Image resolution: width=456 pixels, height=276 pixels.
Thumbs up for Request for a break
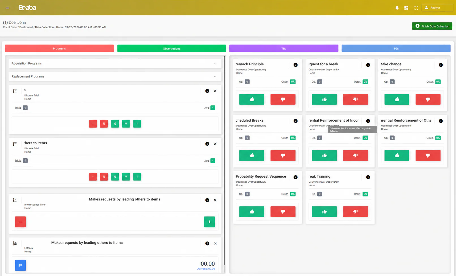[324, 99]
